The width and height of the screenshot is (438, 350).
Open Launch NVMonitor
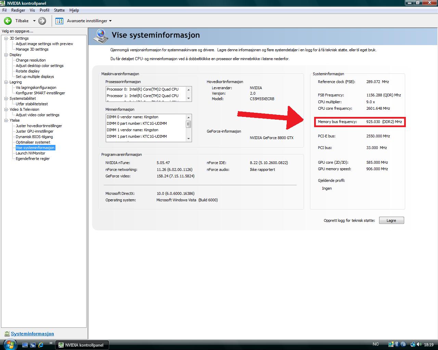coord(30,153)
